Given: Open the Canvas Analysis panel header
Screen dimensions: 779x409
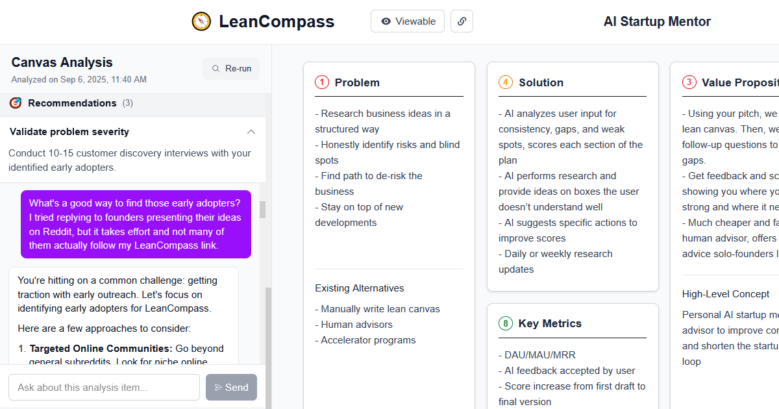Looking at the screenshot, I should [62, 62].
